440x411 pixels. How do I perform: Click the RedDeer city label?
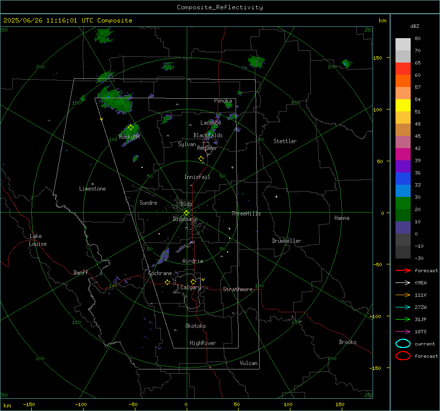(x=207, y=148)
